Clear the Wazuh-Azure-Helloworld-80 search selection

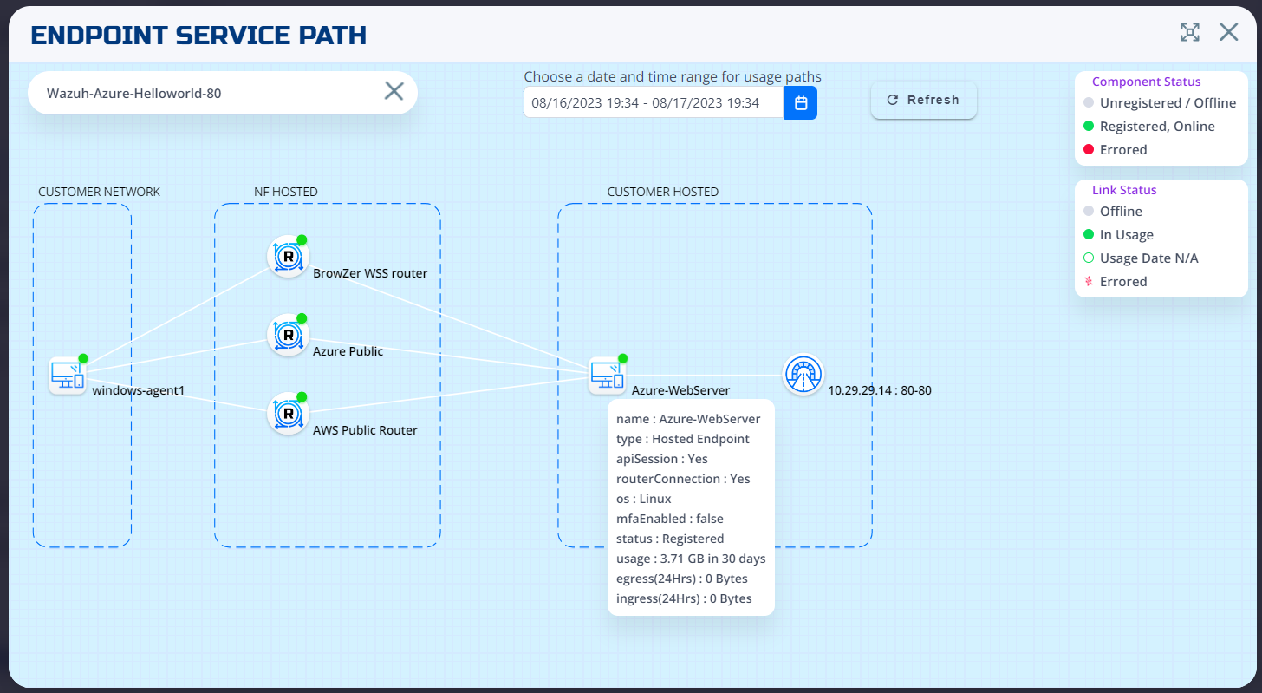point(394,90)
